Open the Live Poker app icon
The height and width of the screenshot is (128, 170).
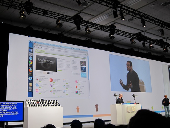coord(37,79)
